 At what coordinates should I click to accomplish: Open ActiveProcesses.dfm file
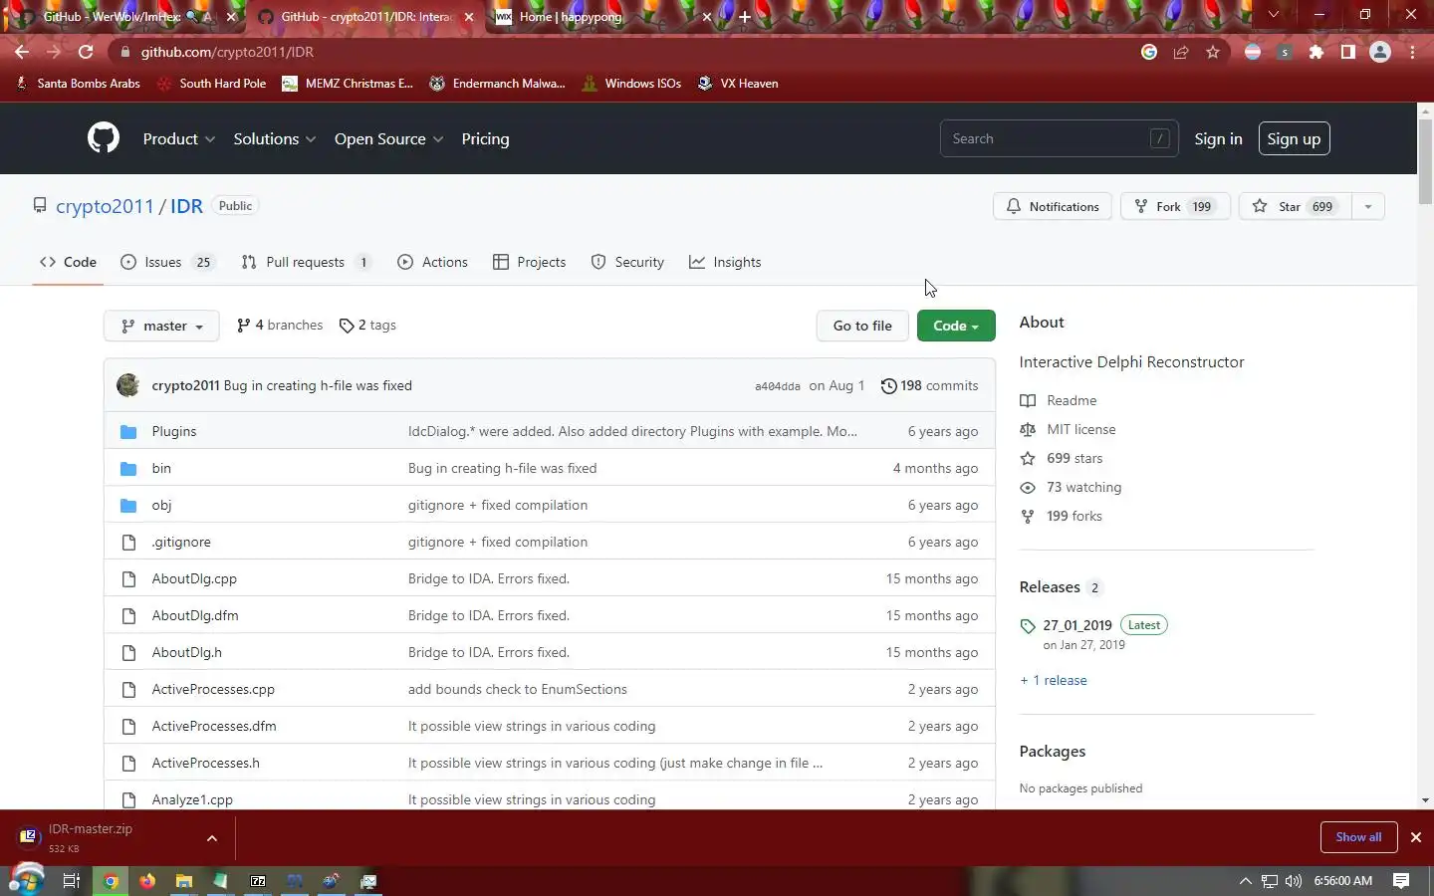[214, 726]
